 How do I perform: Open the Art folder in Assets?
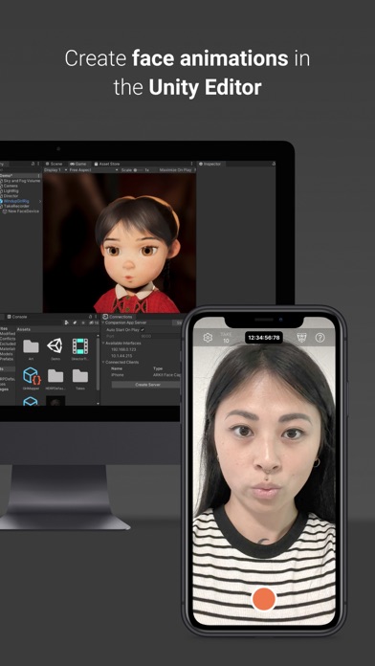pyautogui.click(x=31, y=346)
